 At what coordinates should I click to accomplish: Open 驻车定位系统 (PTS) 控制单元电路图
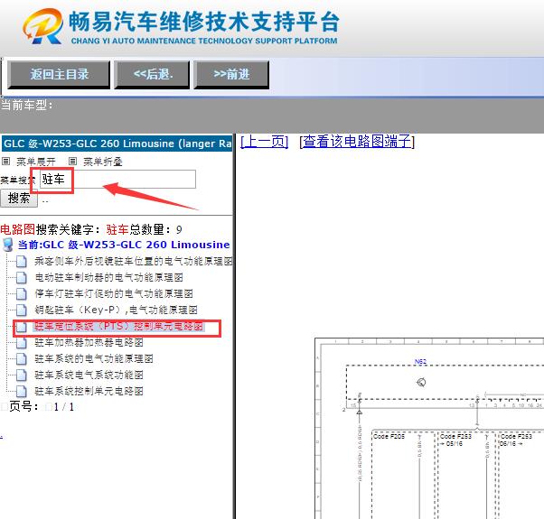(118, 327)
